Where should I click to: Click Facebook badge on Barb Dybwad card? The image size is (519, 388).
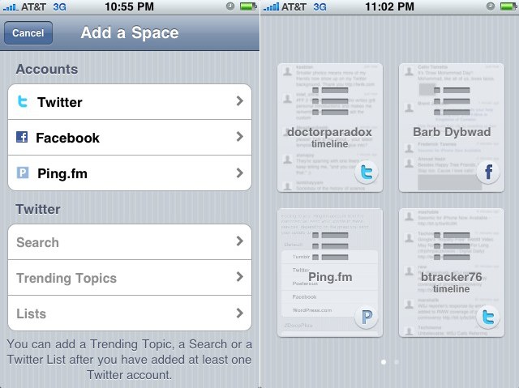pos(488,173)
